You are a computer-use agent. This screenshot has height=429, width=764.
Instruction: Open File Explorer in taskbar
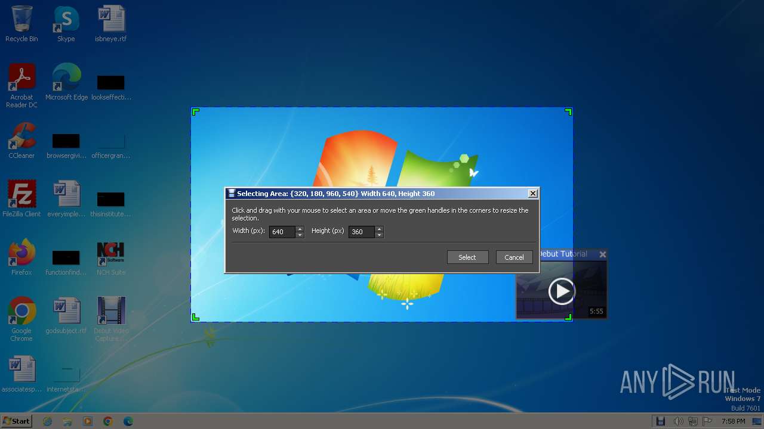coord(67,421)
